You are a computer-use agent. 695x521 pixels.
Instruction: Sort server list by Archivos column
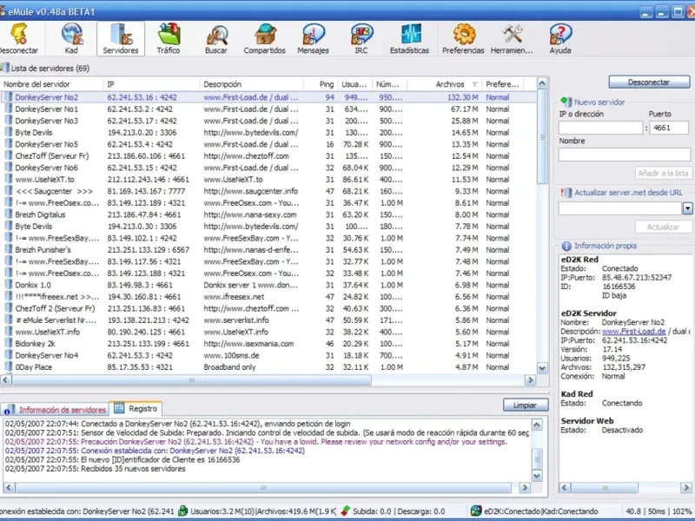(450, 84)
